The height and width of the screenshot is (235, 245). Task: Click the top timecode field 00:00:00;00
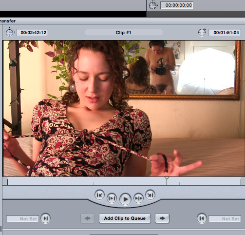click(177, 5)
